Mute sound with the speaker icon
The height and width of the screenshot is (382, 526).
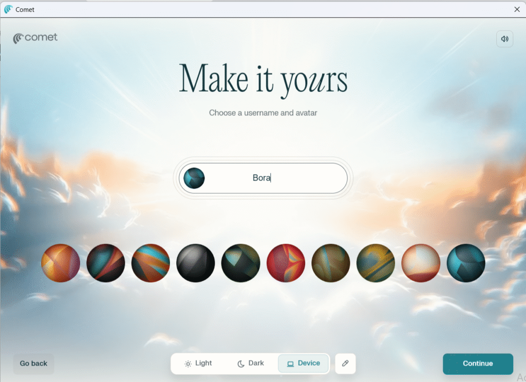pos(504,39)
